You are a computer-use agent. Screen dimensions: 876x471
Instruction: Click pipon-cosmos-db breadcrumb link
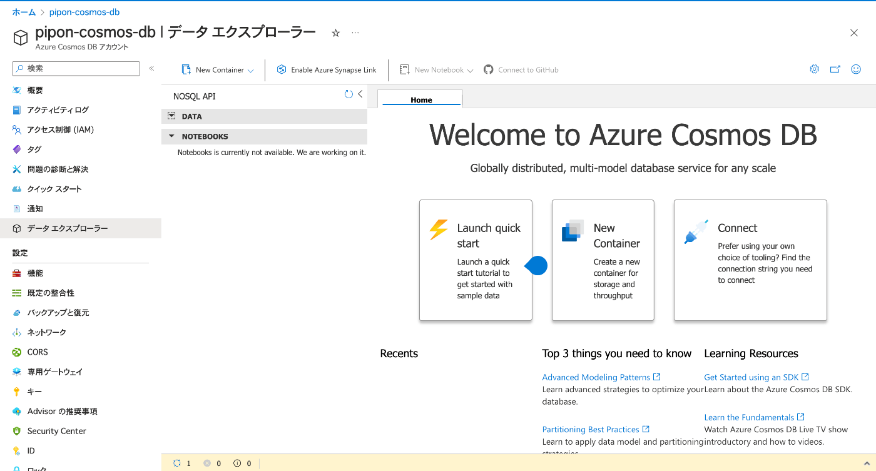(84, 12)
